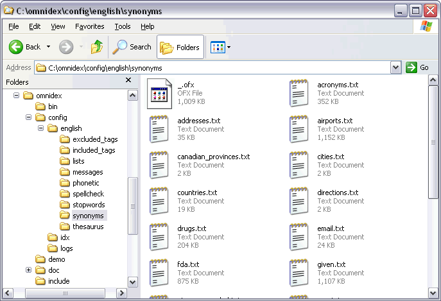The height and width of the screenshot is (301, 441).
Task: Click the green Go button
Action: [x=417, y=67]
